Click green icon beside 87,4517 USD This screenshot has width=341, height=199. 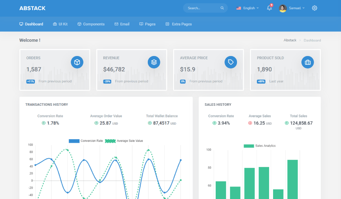click(150, 123)
